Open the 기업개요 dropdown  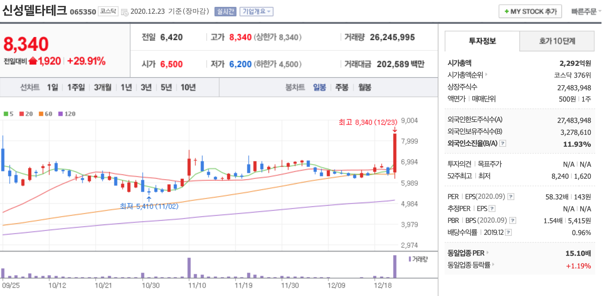pyautogui.click(x=257, y=12)
